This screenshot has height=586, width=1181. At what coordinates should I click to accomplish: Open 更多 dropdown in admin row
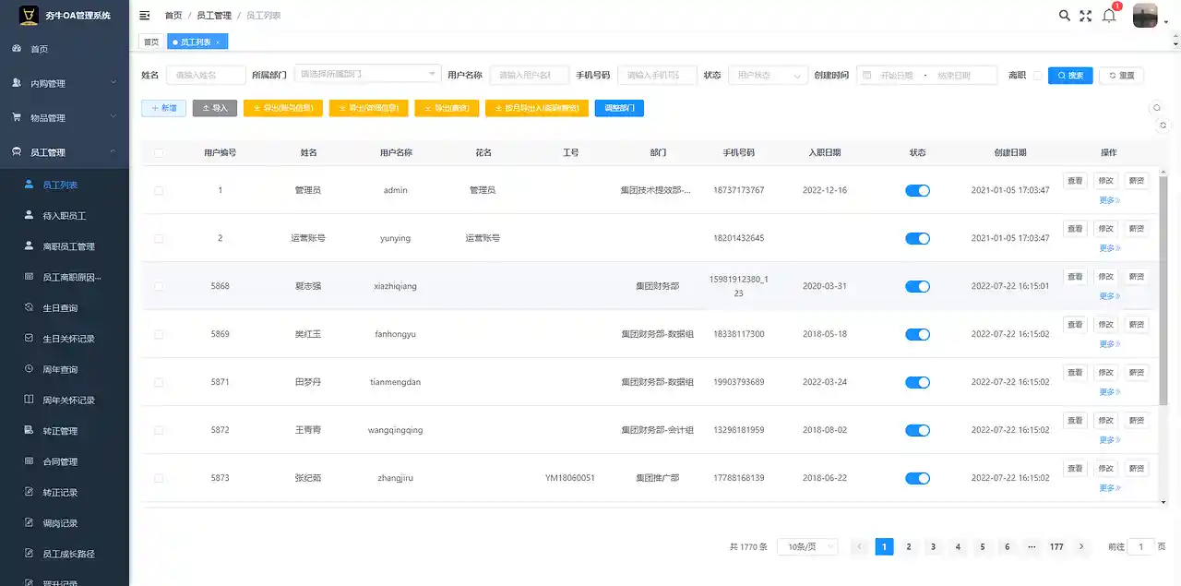pos(1110,200)
